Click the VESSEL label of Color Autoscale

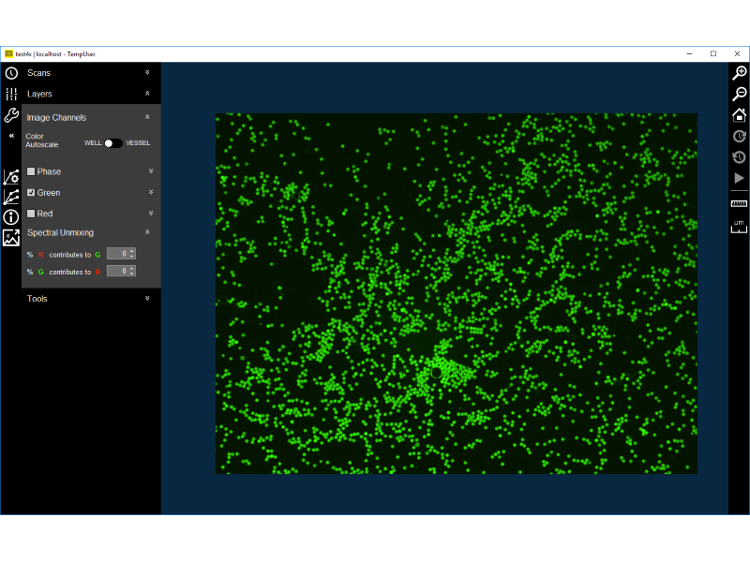(x=138, y=143)
